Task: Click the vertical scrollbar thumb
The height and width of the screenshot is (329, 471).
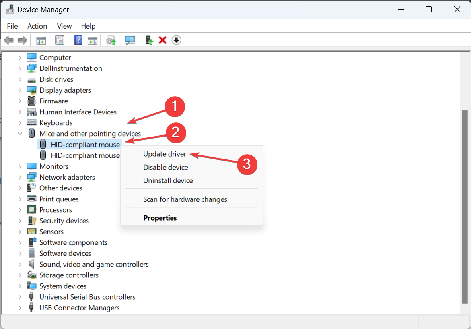Action: coord(465,207)
